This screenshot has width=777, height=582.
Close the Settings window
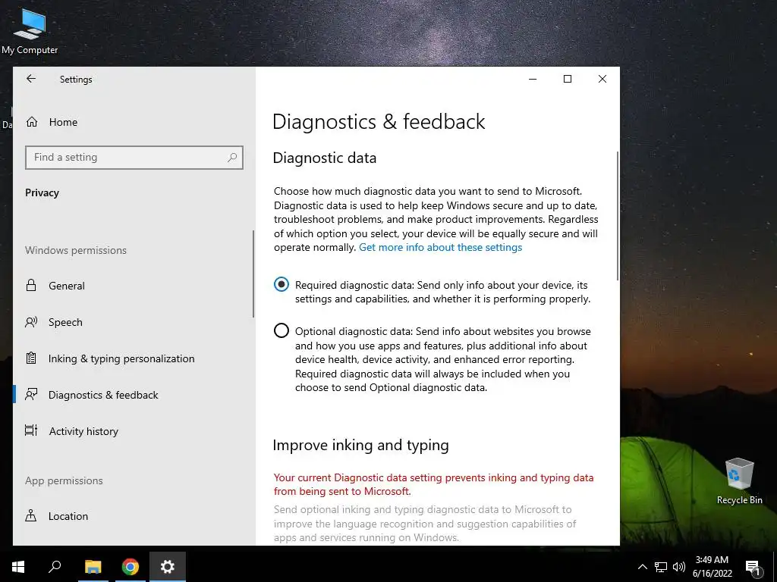(x=602, y=79)
